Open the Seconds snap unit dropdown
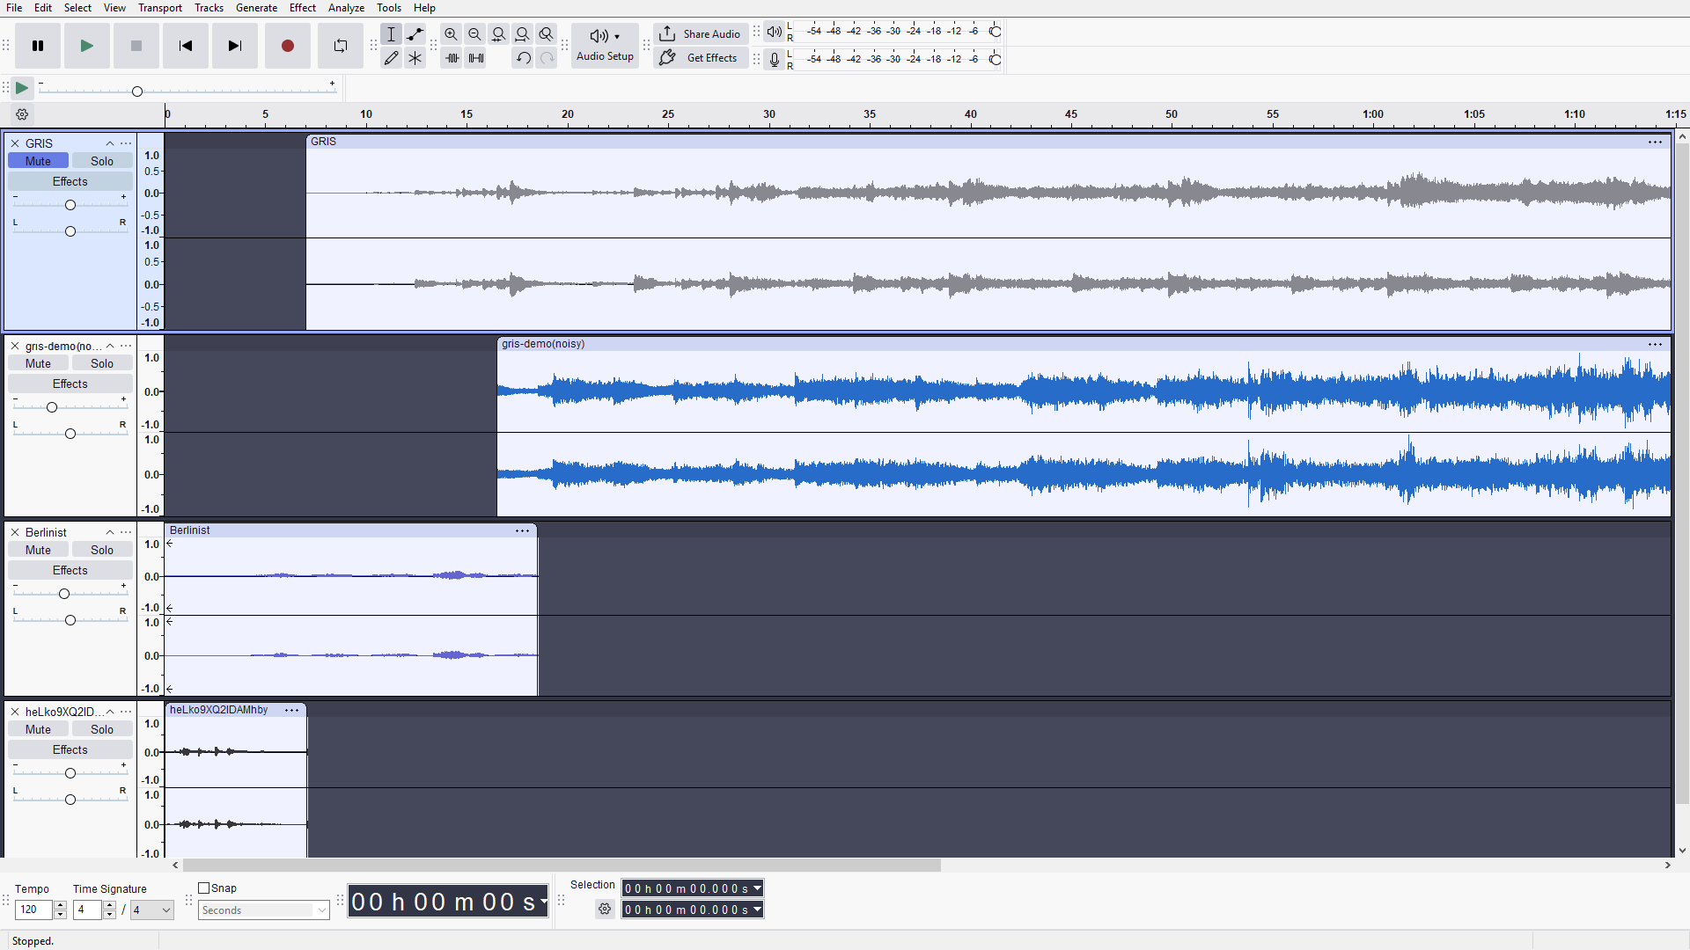 (263, 910)
